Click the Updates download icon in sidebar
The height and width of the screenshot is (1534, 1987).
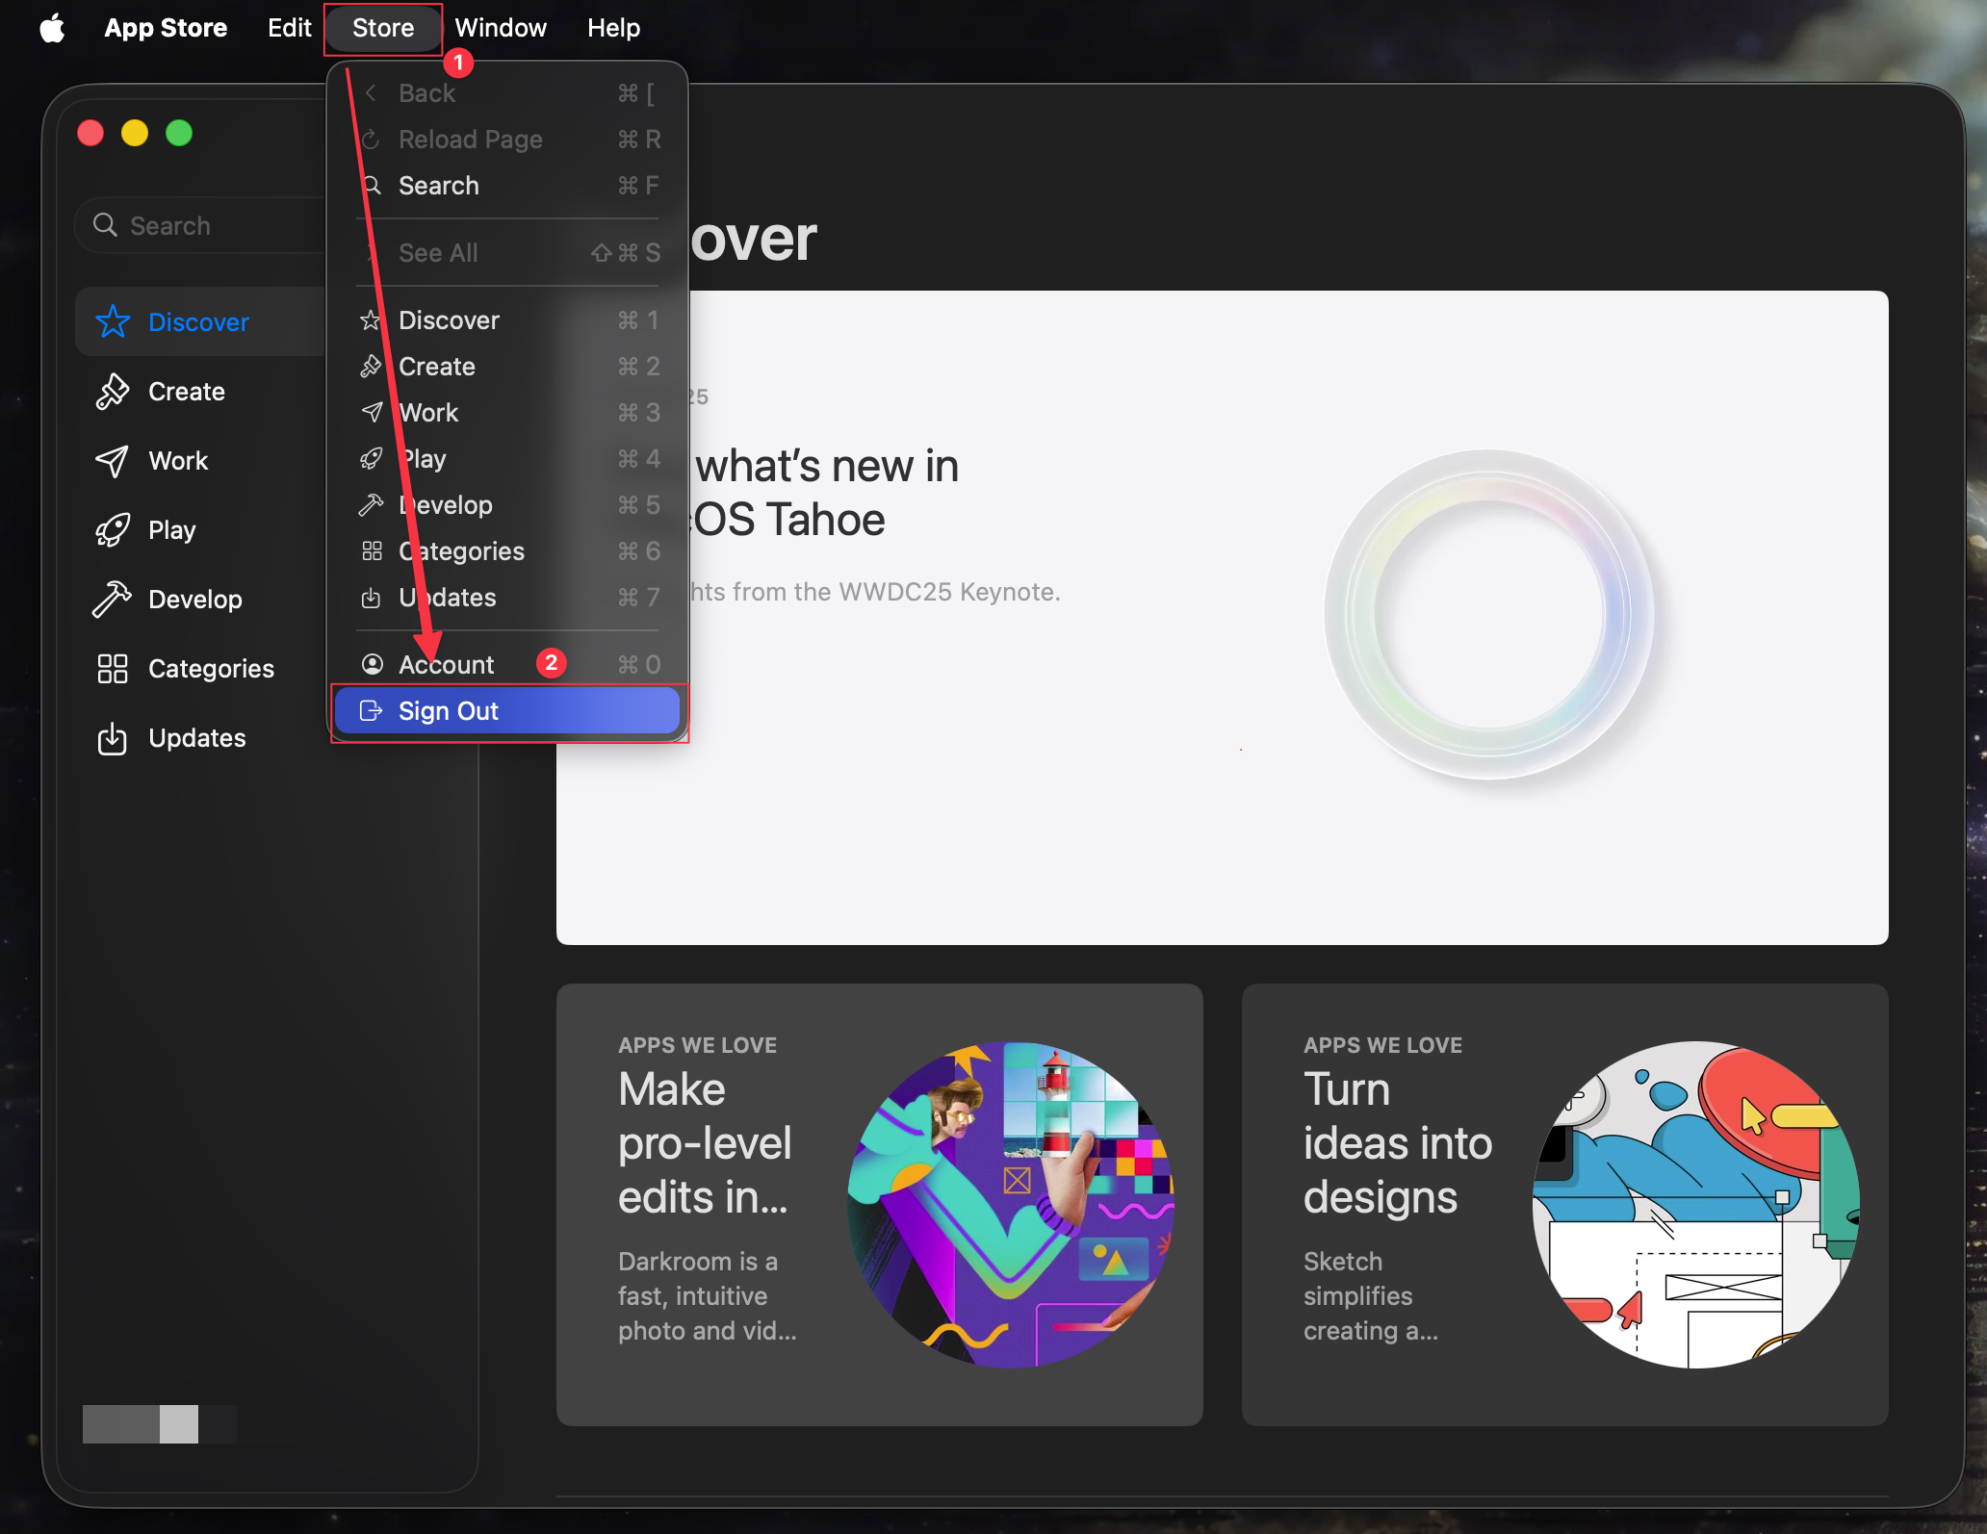113,738
